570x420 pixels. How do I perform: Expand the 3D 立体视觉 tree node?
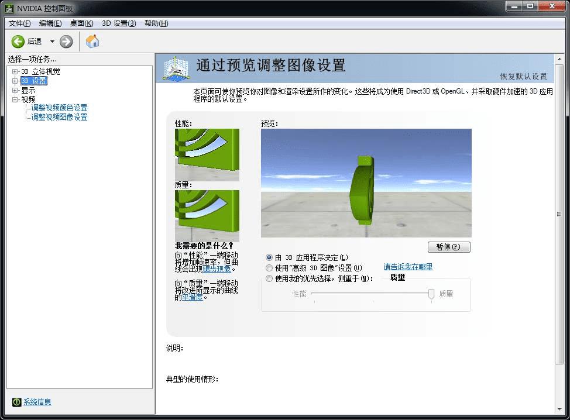point(15,71)
